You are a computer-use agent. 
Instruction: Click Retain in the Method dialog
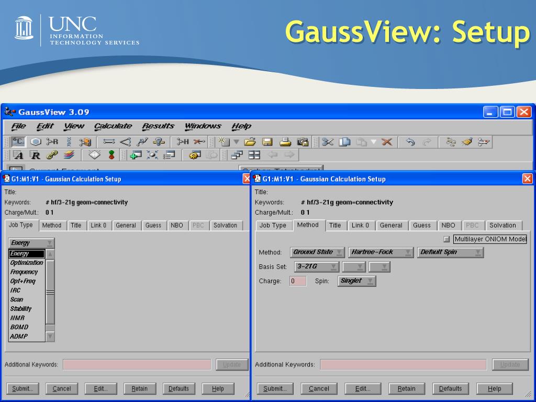(x=406, y=389)
